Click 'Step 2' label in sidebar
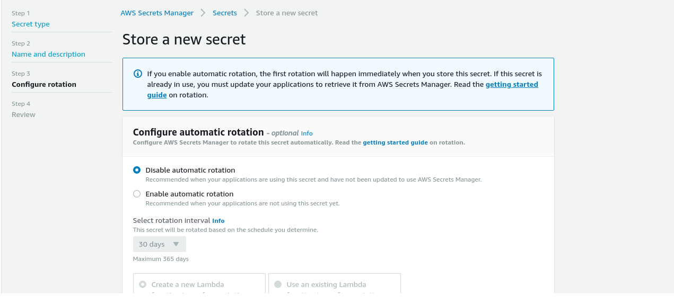The height and width of the screenshot is (297, 674). pyautogui.click(x=21, y=44)
